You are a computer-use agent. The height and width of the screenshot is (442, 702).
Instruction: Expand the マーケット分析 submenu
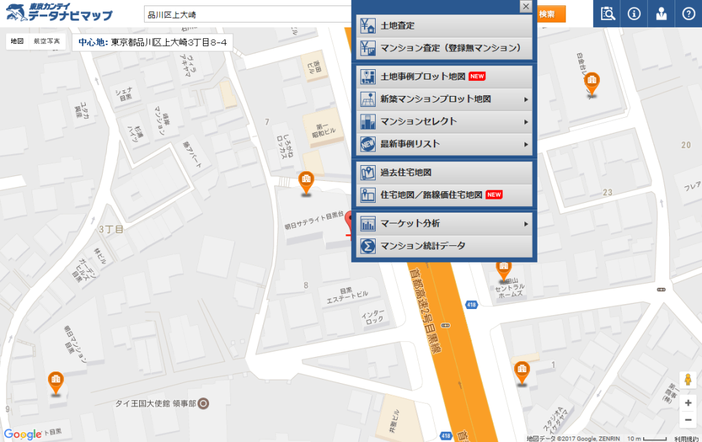coord(444,224)
